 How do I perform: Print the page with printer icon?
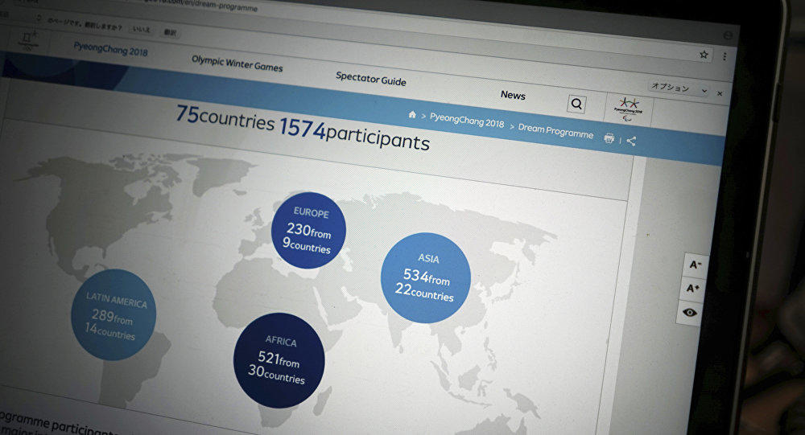pyautogui.click(x=609, y=138)
